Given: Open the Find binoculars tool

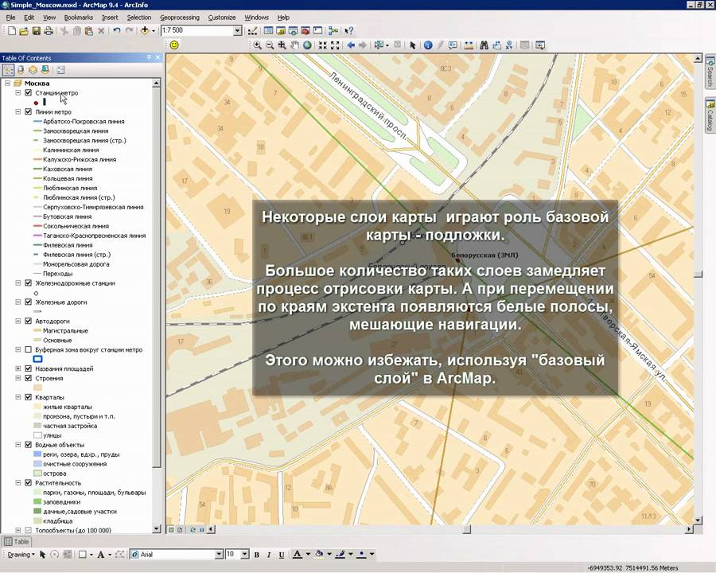Looking at the screenshot, I should 484,45.
